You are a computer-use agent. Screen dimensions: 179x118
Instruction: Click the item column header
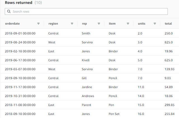coord(112,24)
